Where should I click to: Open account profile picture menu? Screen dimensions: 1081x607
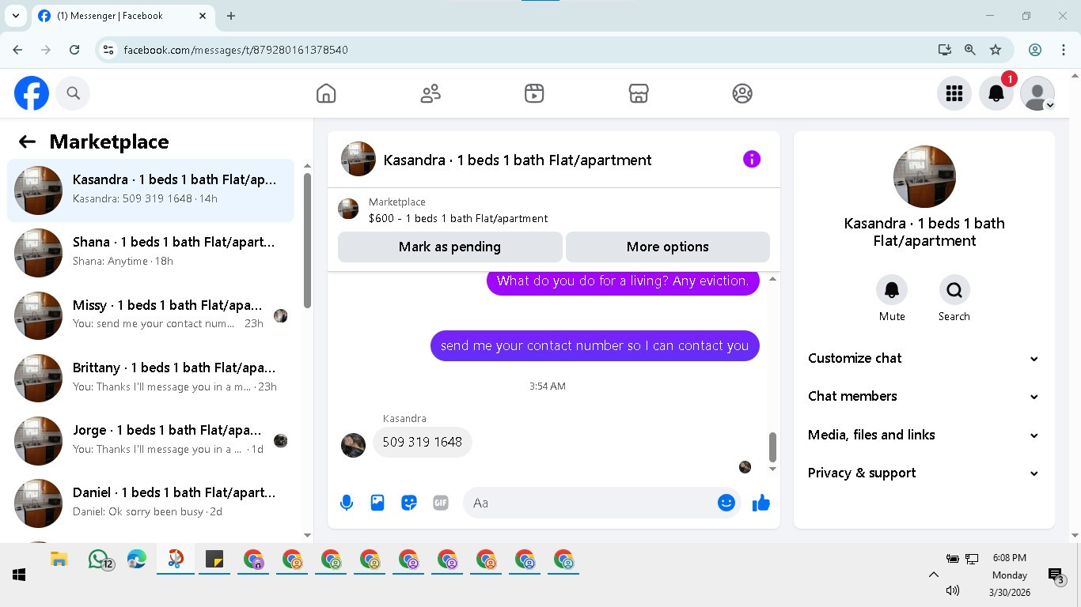[x=1037, y=93]
